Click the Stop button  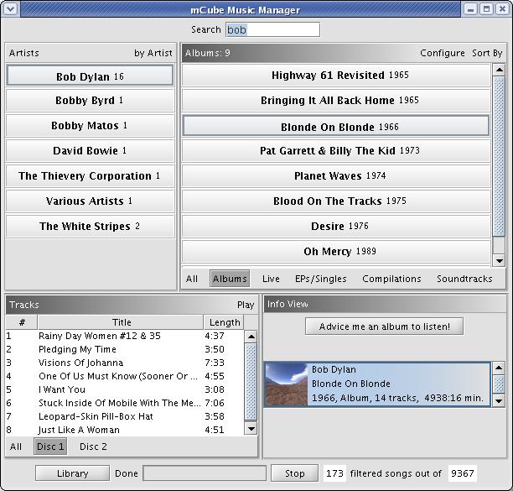point(294,473)
